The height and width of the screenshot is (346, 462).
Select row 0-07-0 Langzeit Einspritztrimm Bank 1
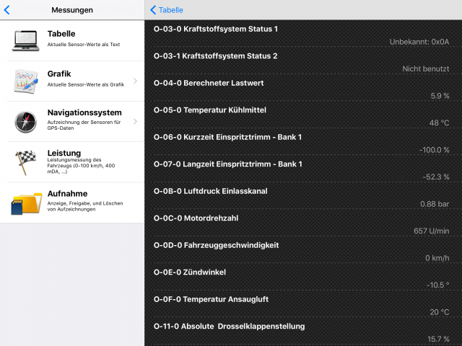pyautogui.click(x=303, y=169)
